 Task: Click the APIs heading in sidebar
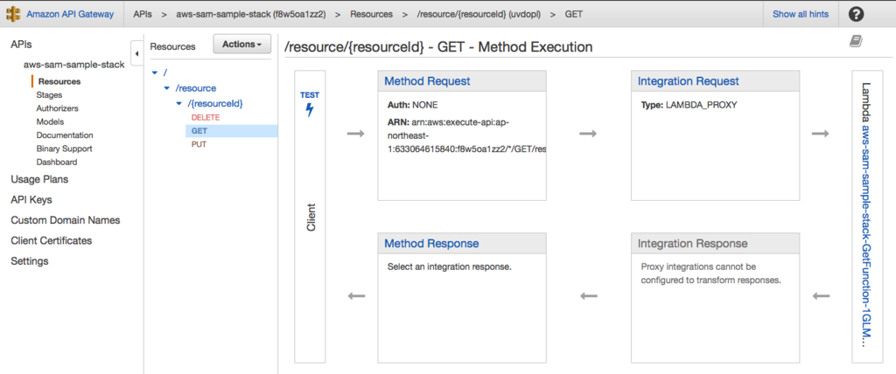tap(21, 45)
